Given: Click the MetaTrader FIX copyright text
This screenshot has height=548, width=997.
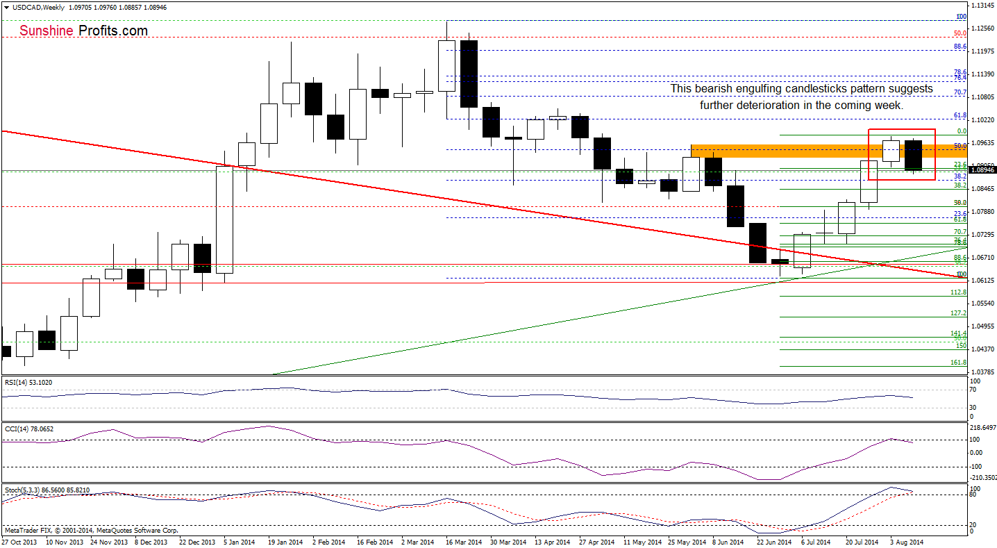Looking at the screenshot, I should point(91,530).
